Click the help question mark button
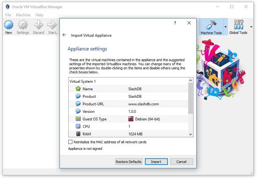Viewport: 258px width, 179px height. 175,23
